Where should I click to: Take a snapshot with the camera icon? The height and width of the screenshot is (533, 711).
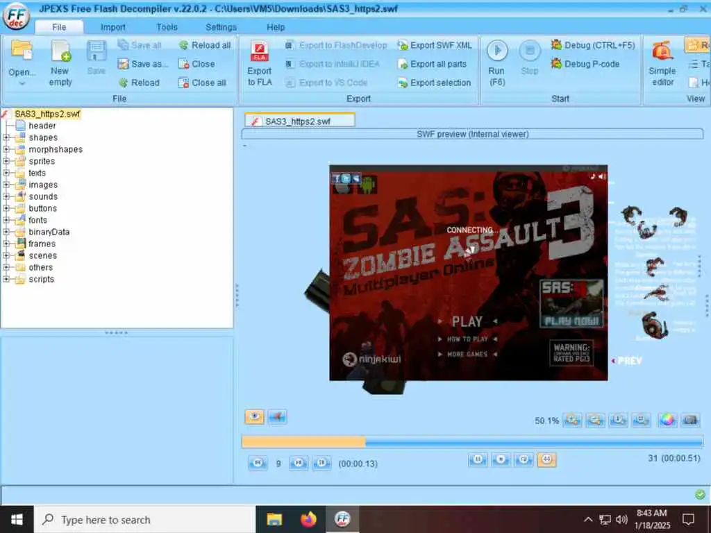[x=691, y=420]
